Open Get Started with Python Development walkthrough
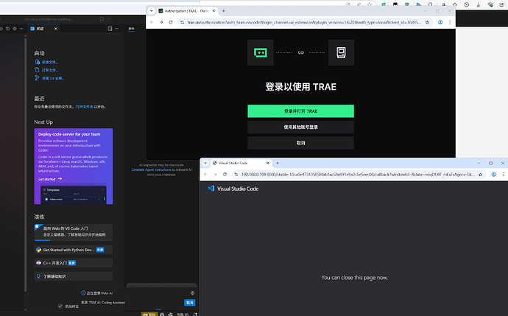508x316 pixels. [x=74, y=250]
